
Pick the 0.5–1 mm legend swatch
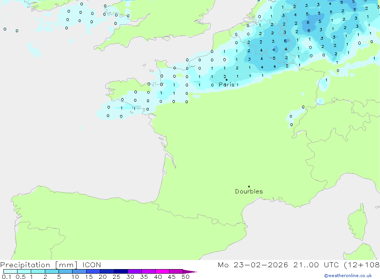(x=24, y=271)
